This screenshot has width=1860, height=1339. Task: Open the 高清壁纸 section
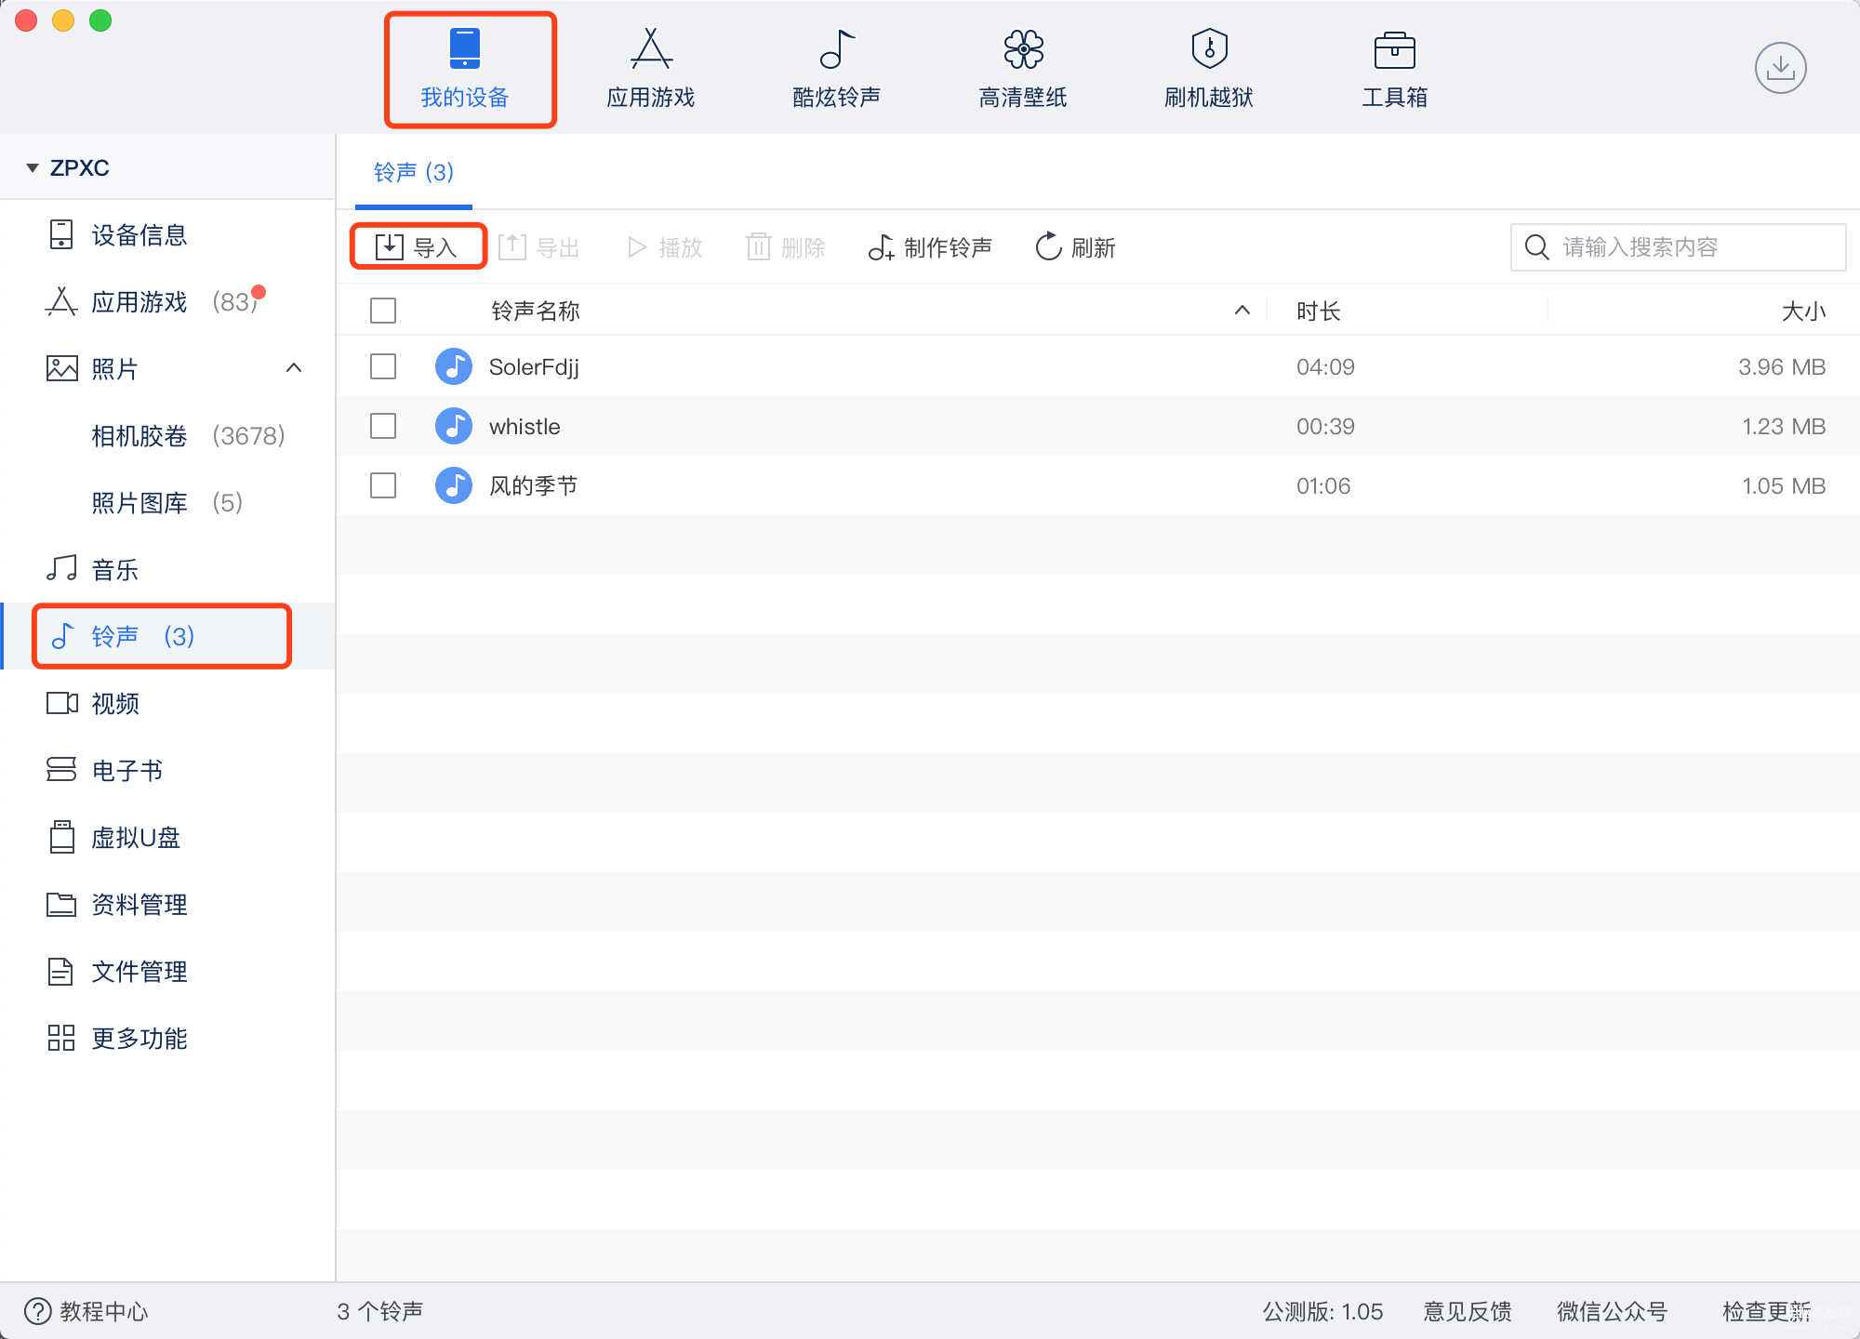[1023, 70]
